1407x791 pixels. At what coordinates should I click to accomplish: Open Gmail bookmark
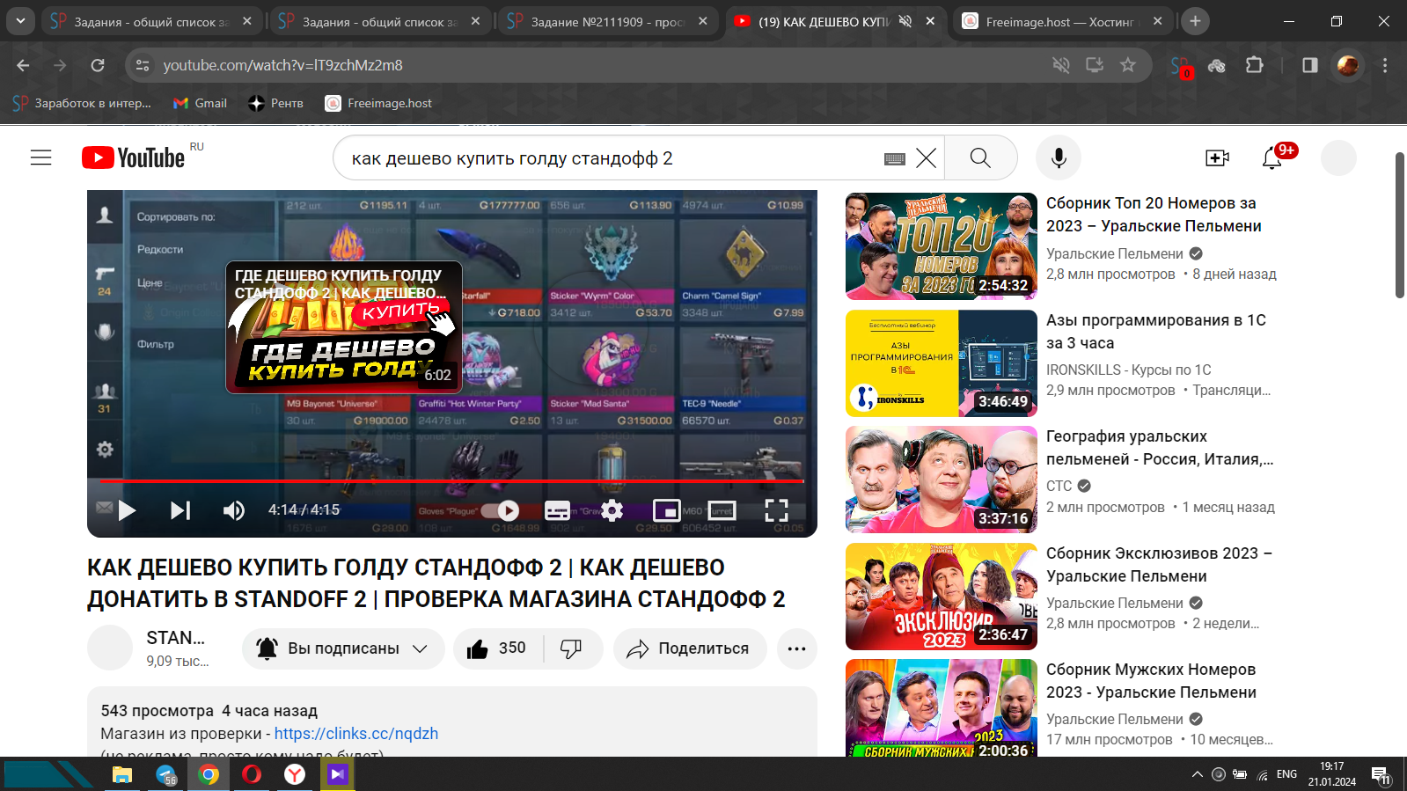(201, 103)
